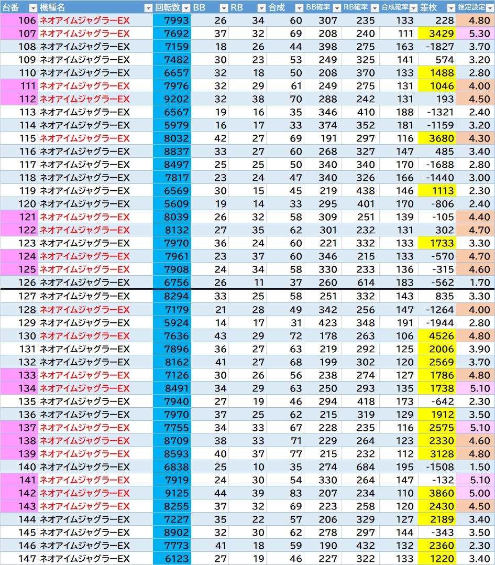Screen dimensions: 495x565
Task: Expand the 回転数 filter arrow
Action: coord(186,8)
